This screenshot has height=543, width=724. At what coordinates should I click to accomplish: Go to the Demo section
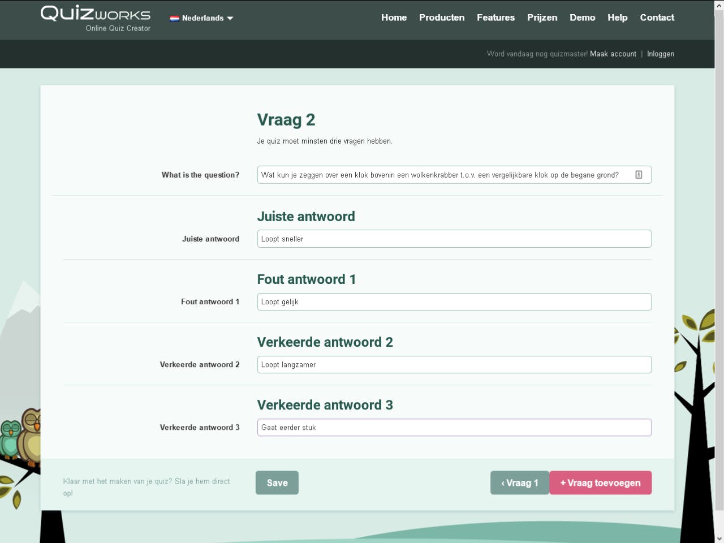pyautogui.click(x=583, y=18)
